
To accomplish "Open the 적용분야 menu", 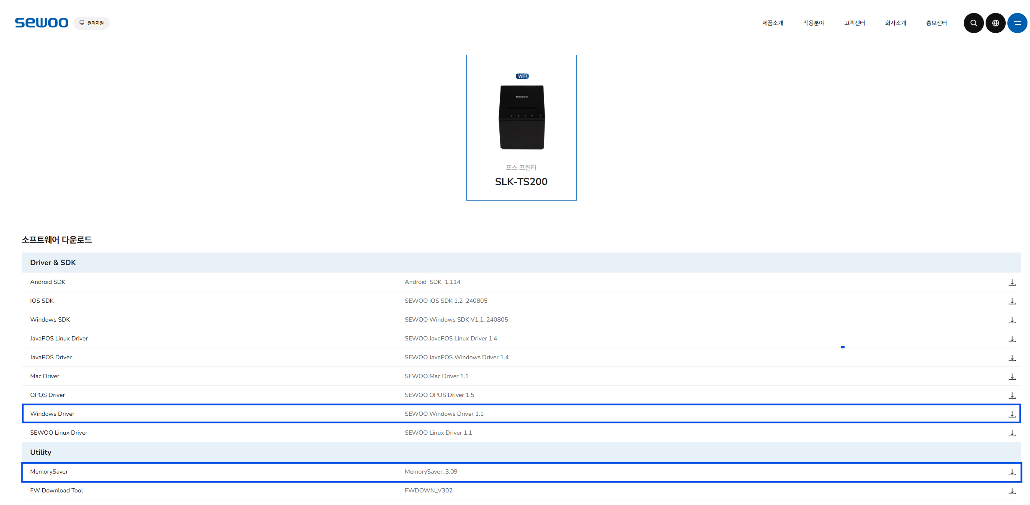I will [x=813, y=23].
